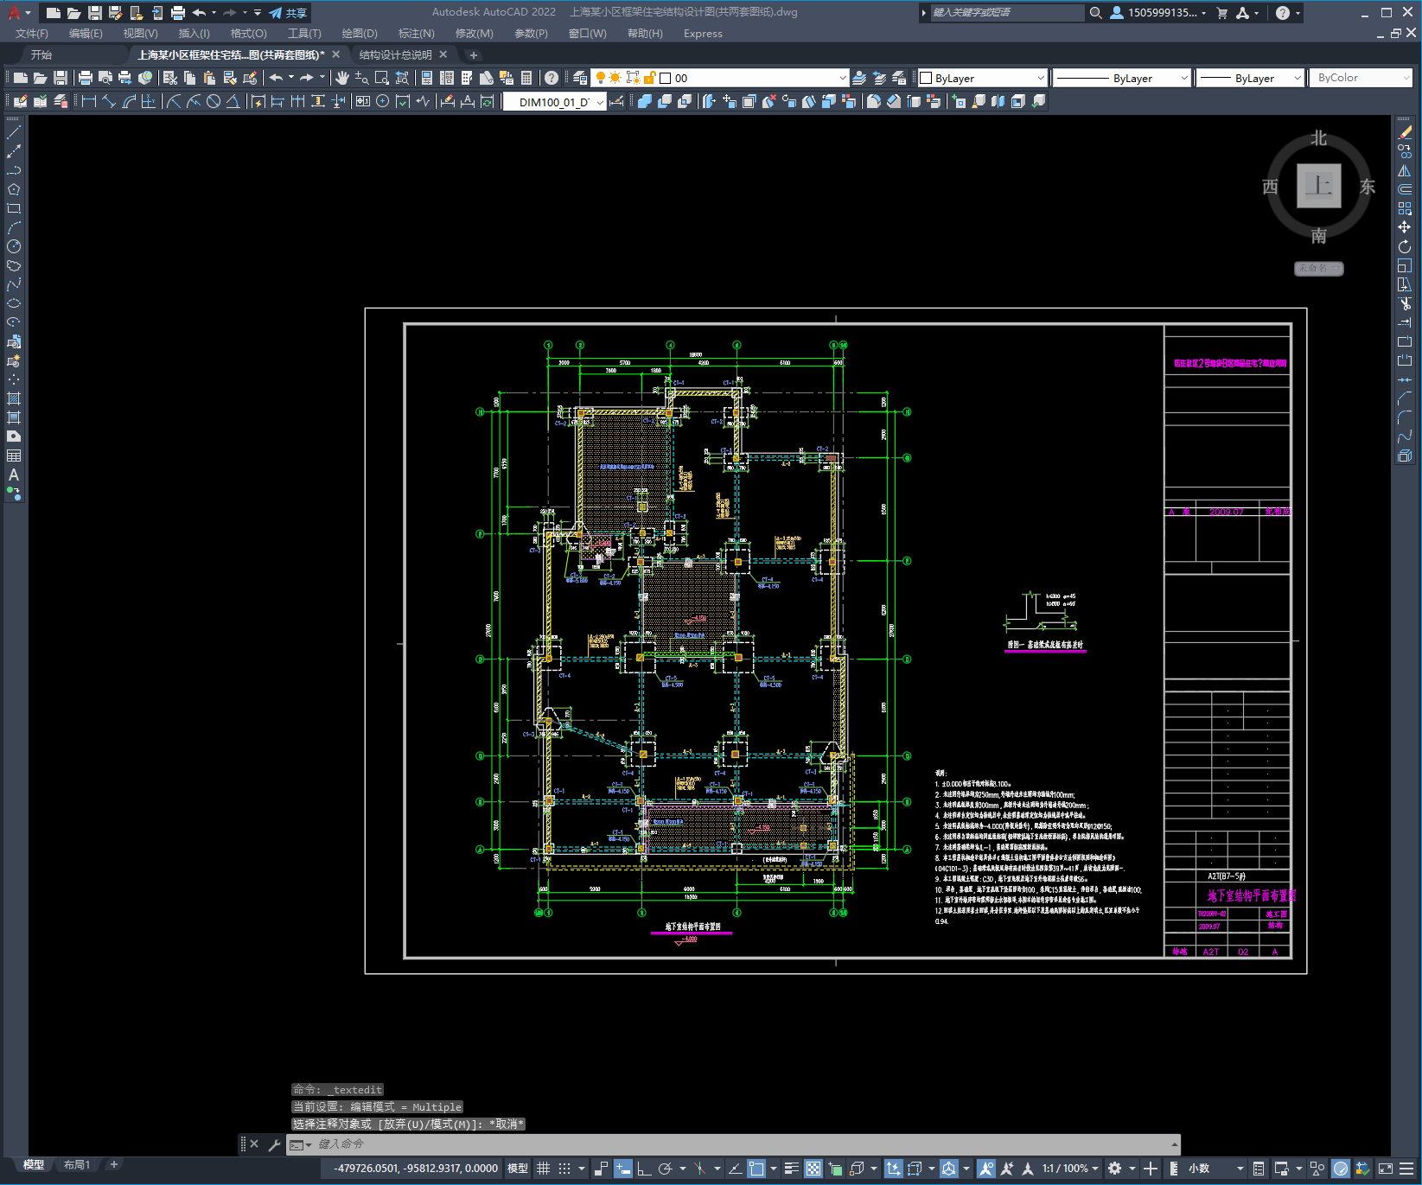Select the Diameter dimension tool

214,101
